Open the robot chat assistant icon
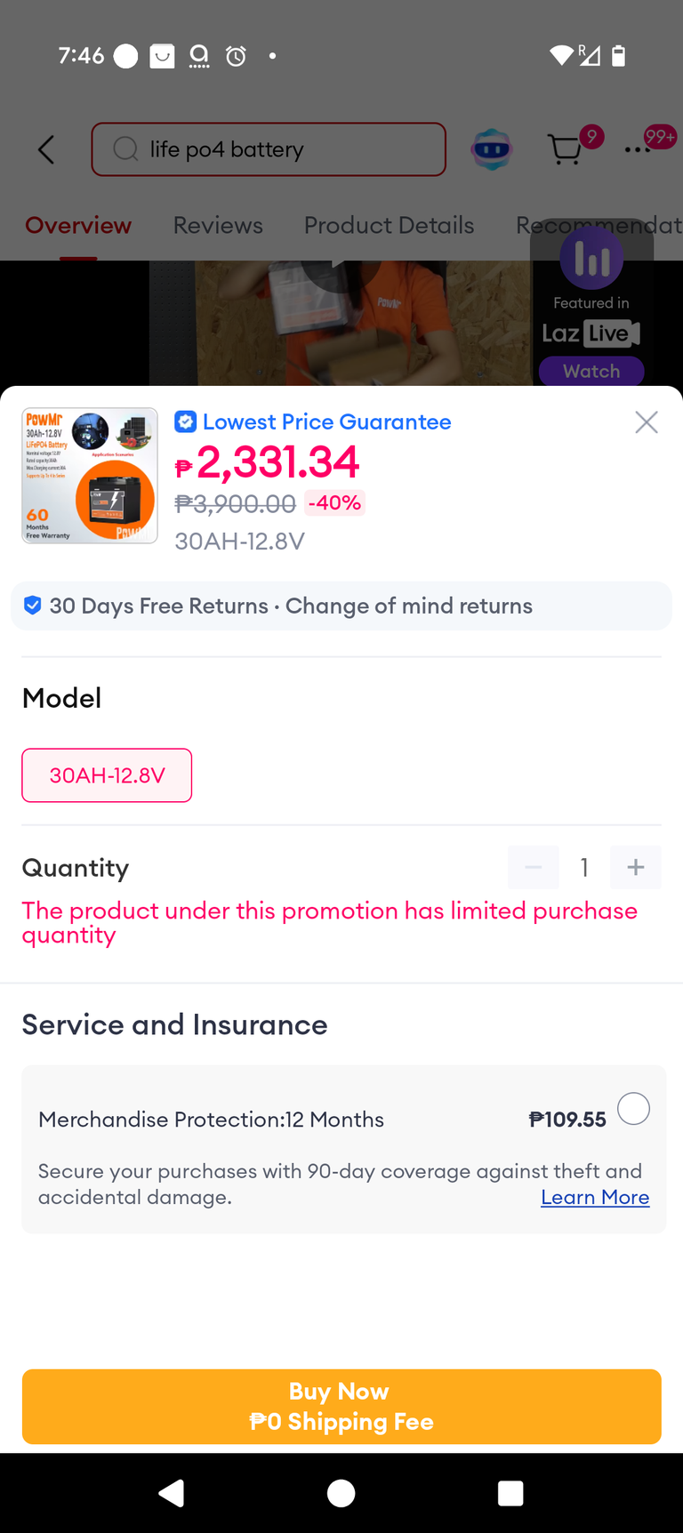The image size is (683, 1533). [492, 149]
